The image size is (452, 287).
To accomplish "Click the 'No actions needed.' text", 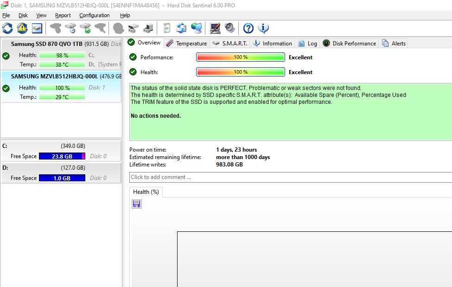I will coord(156,115).
